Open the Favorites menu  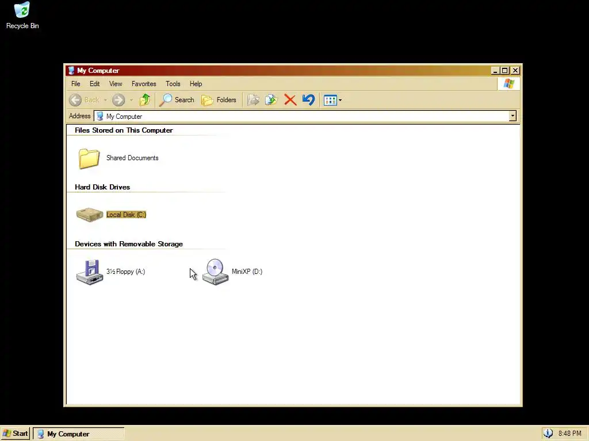click(x=144, y=84)
